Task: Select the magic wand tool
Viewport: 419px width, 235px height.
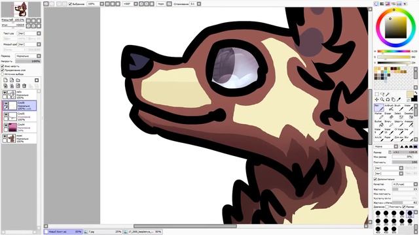Action: (388, 94)
